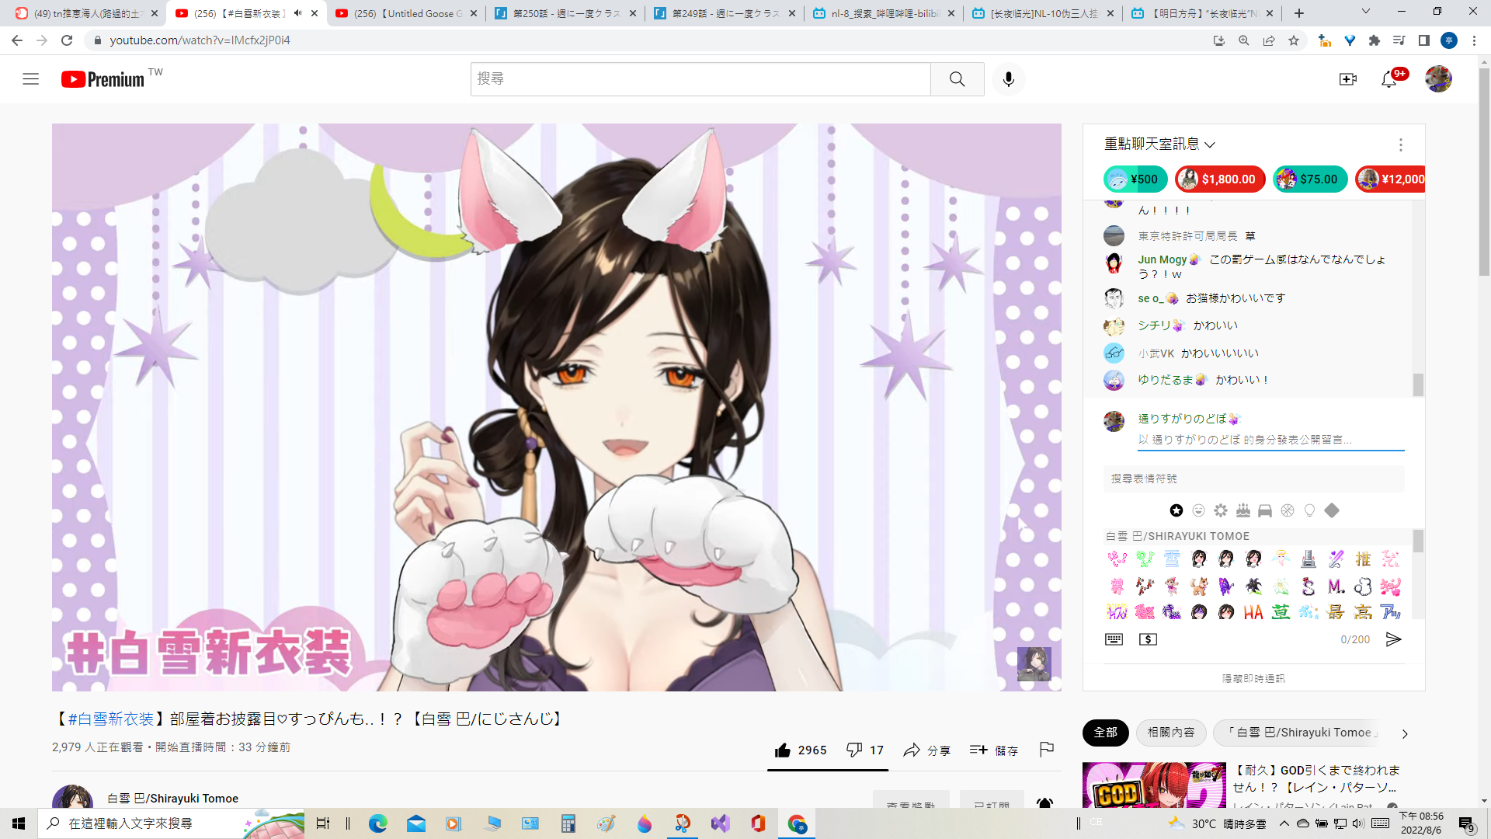Toggle the emoji keyboard icon
This screenshot has width=1491, height=839.
(x=1114, y=639)
